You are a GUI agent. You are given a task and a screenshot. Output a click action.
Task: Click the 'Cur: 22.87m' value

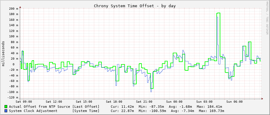(123, 111)
